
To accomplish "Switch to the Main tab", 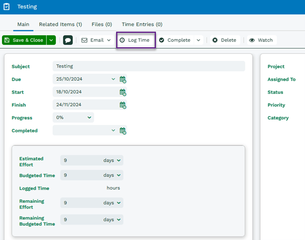I will tap(23, 24).
